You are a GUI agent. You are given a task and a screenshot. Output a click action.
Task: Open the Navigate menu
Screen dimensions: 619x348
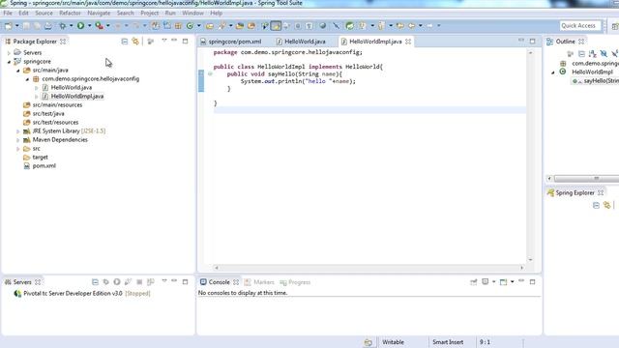(x=99, y=13)
